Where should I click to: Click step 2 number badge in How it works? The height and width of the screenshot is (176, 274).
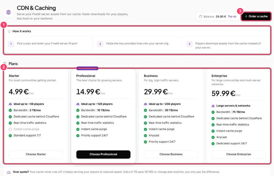100,44
